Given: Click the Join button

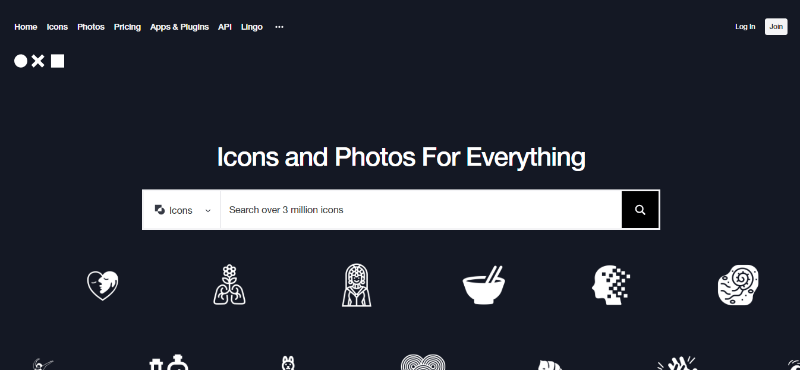Looking at the screenshot, I should coord(776,27).
